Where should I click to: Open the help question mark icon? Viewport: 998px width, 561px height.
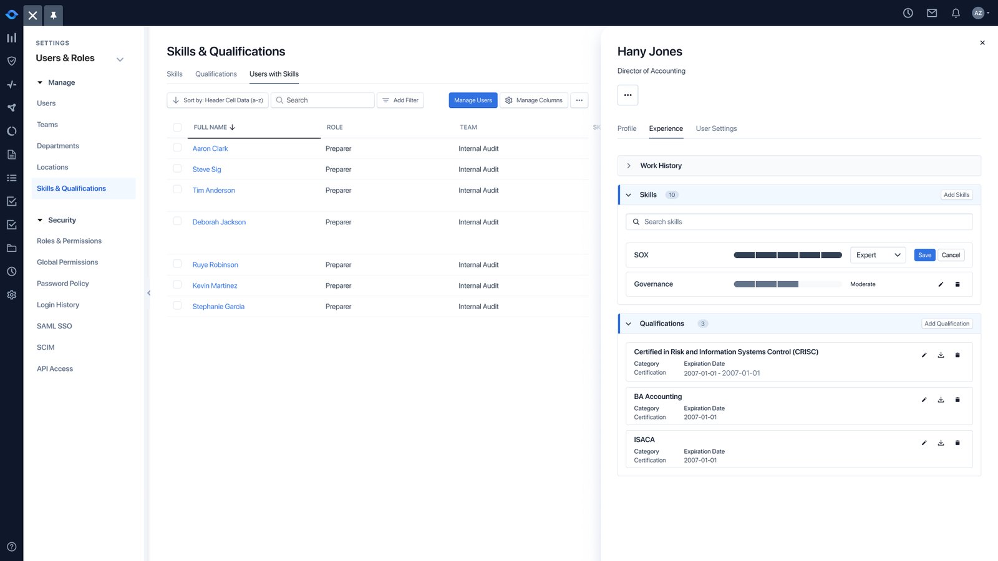[x=11, y=547]
